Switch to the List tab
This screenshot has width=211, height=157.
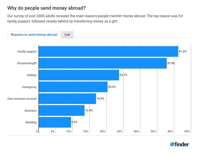67,35
